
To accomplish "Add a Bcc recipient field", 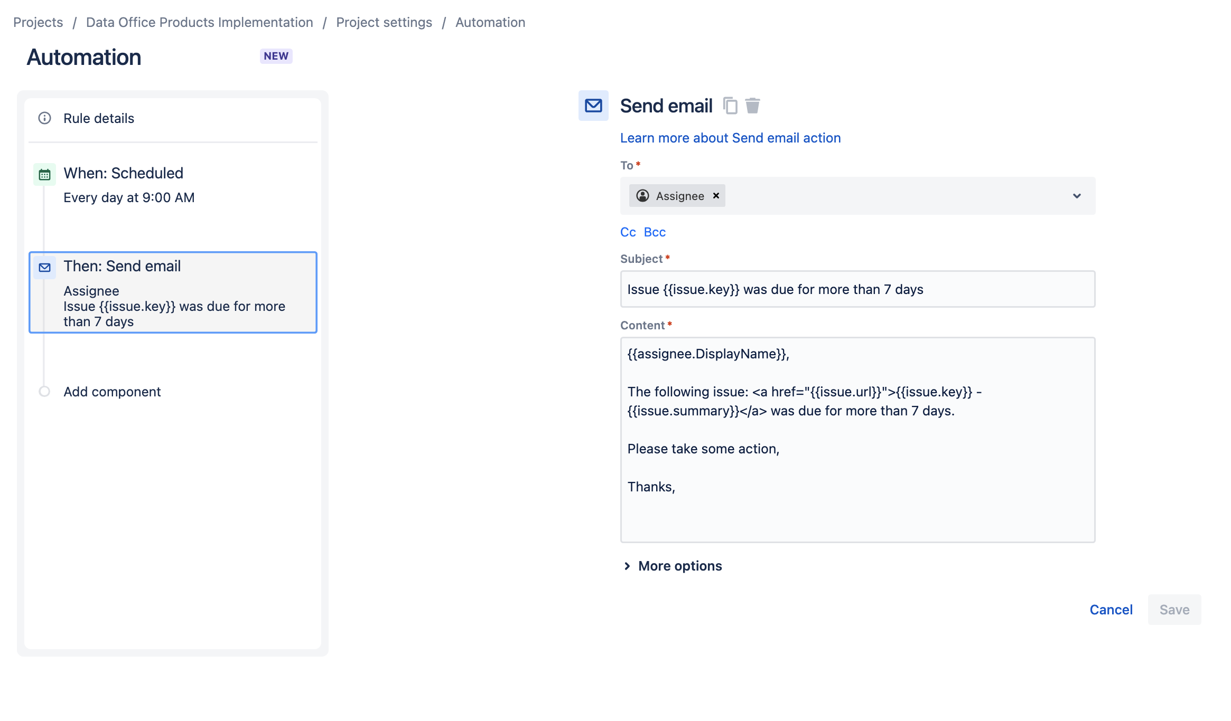I will coord(655,232).
